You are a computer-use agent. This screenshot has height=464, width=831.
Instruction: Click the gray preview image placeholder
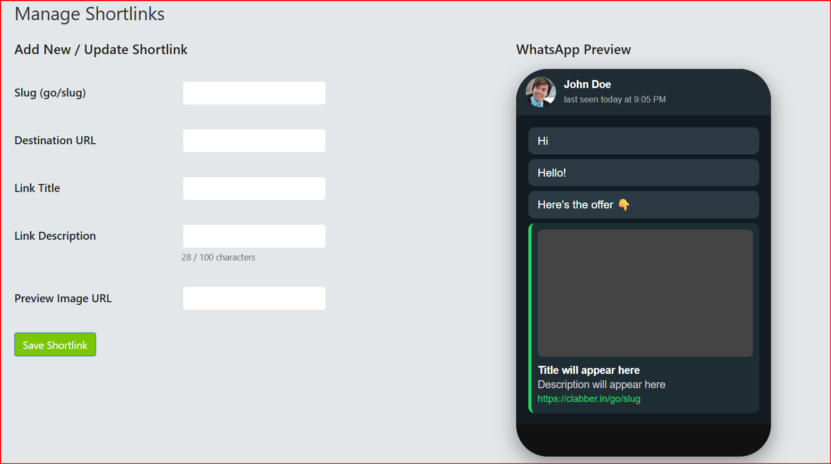[645, 293]
